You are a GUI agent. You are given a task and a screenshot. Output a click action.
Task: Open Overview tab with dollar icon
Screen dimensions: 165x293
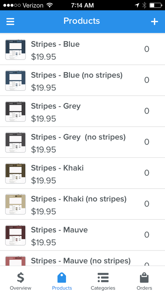pyautogui.click(x=21, y=281)
